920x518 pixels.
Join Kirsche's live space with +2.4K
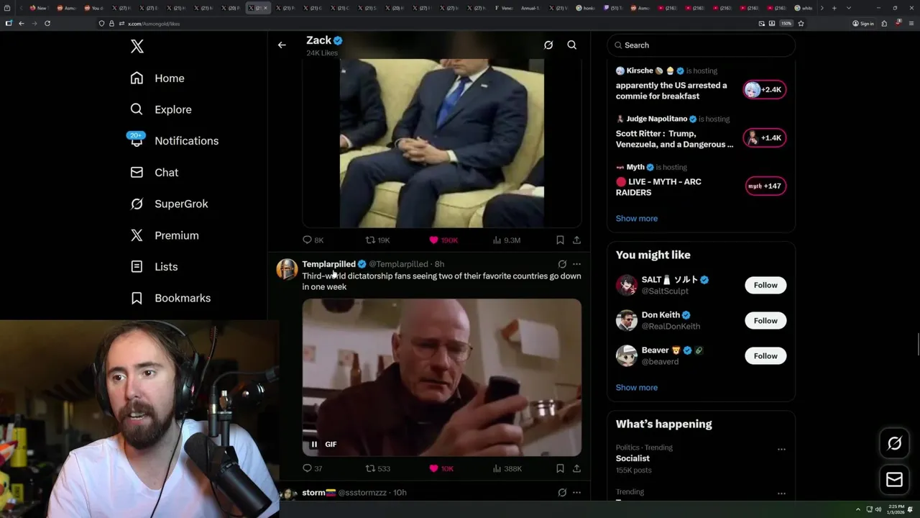(x=765, y=90)
